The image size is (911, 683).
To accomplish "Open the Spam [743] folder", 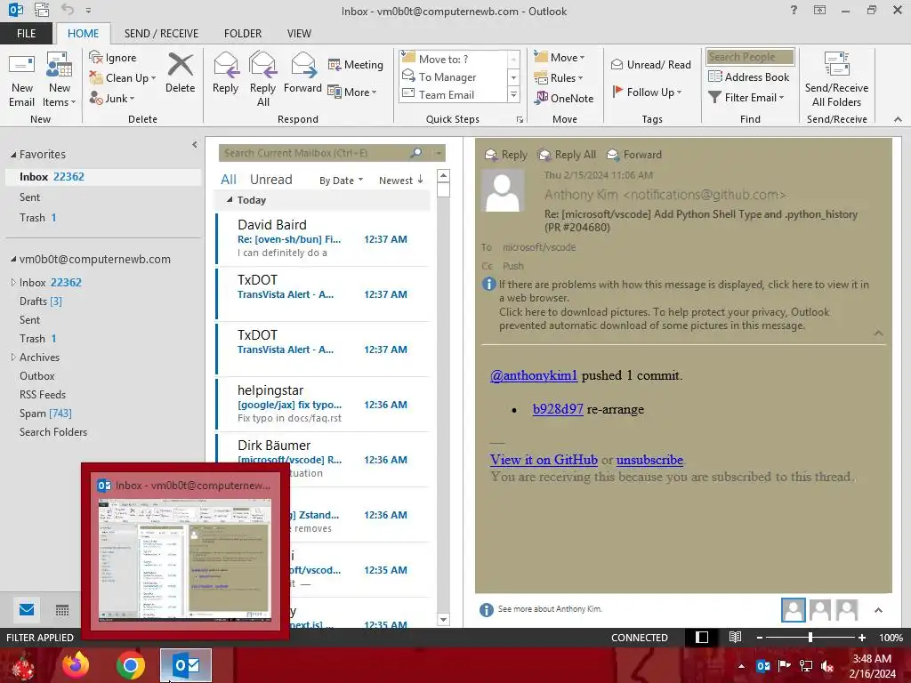I will (x=45, y=413).
